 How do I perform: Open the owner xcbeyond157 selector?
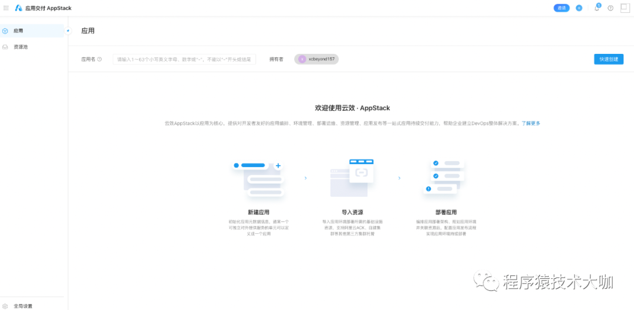(316, 59)
